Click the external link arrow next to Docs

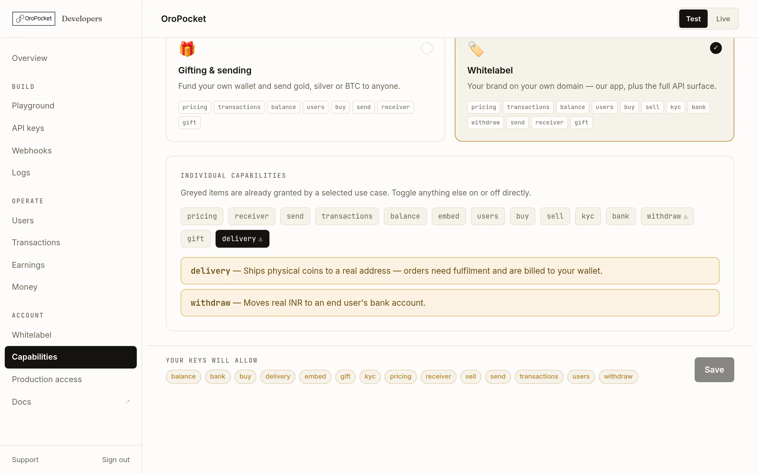click(128, 402)
